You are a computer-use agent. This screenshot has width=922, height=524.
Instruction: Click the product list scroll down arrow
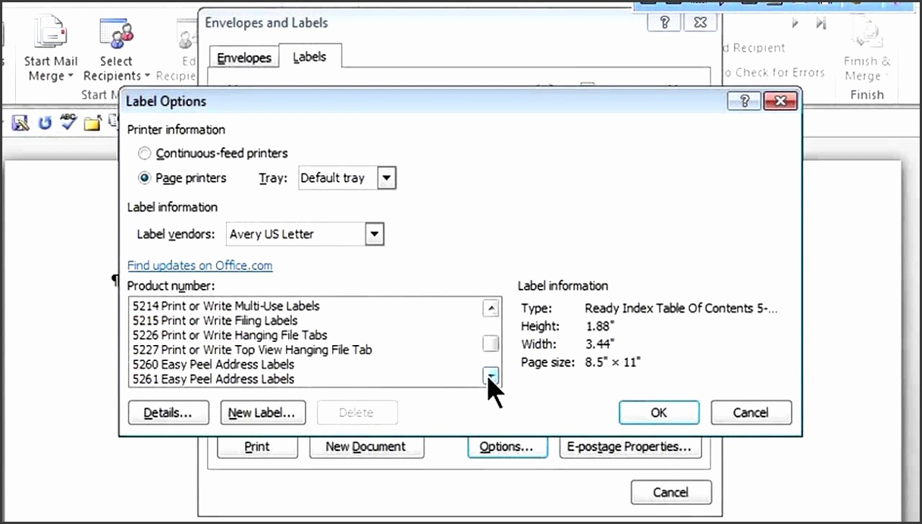(x=491, y=375)
